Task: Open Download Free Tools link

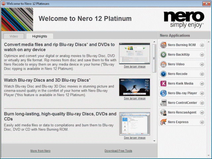Action: click(118, 151)
